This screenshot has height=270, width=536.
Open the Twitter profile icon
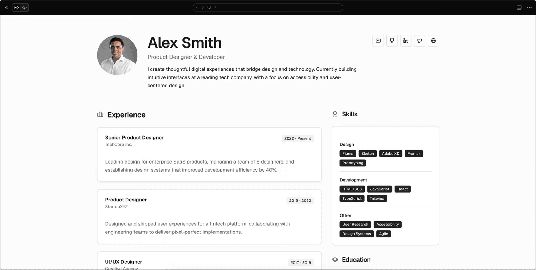click(x=420, y=41)
